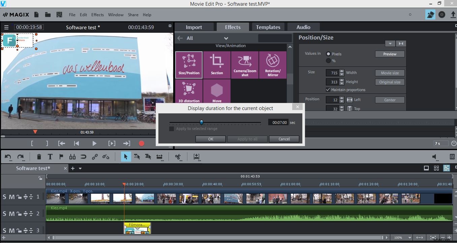This screenshot has width=457, height=243.
Task: Switch to the Templates tab
Action: pos(268,27)
